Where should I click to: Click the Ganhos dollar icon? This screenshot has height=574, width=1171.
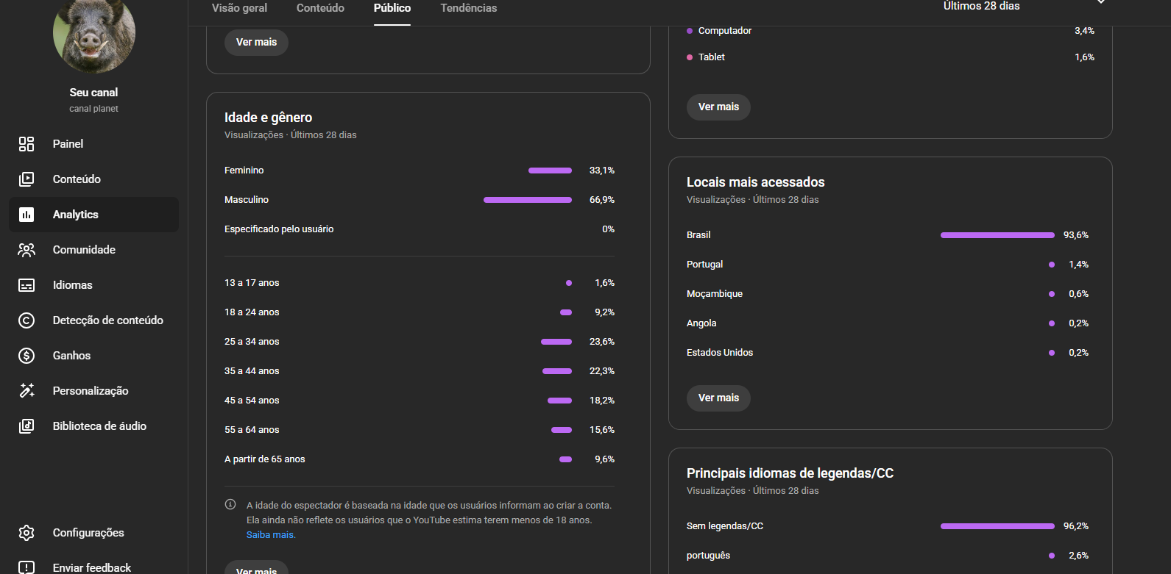click(x=26, y=356)
